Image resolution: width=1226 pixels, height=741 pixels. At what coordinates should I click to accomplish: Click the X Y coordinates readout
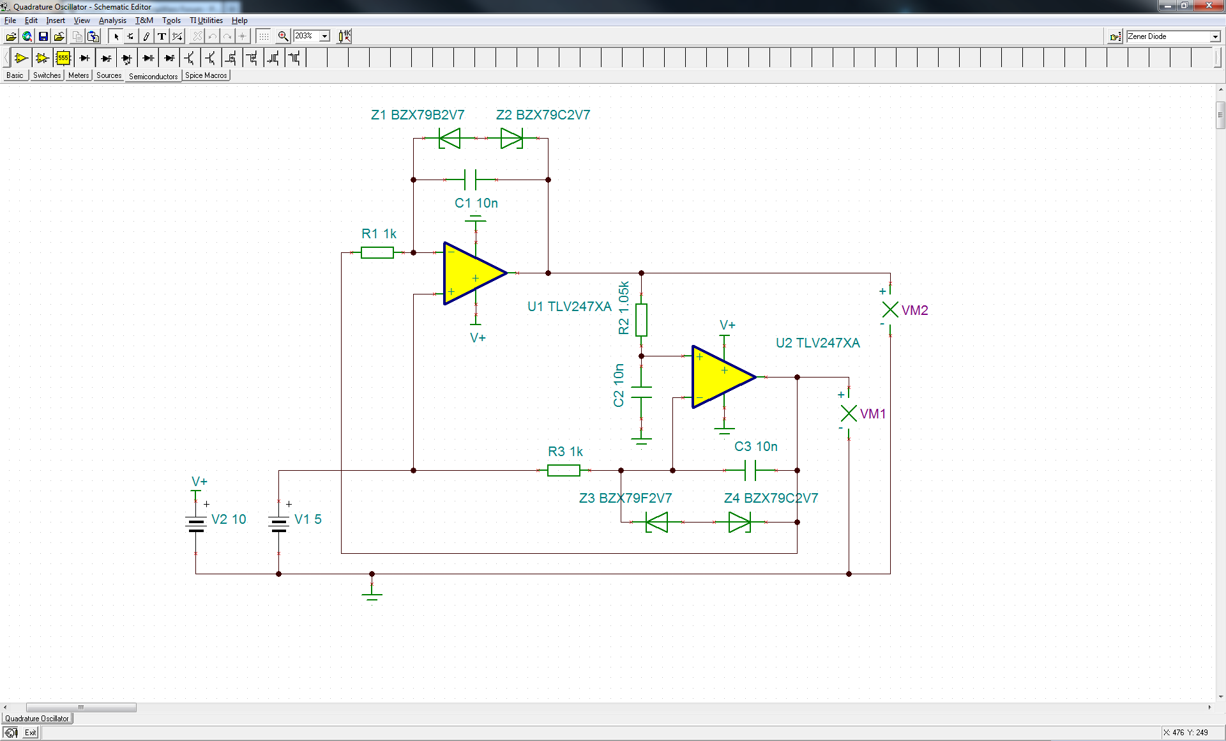1186,733
